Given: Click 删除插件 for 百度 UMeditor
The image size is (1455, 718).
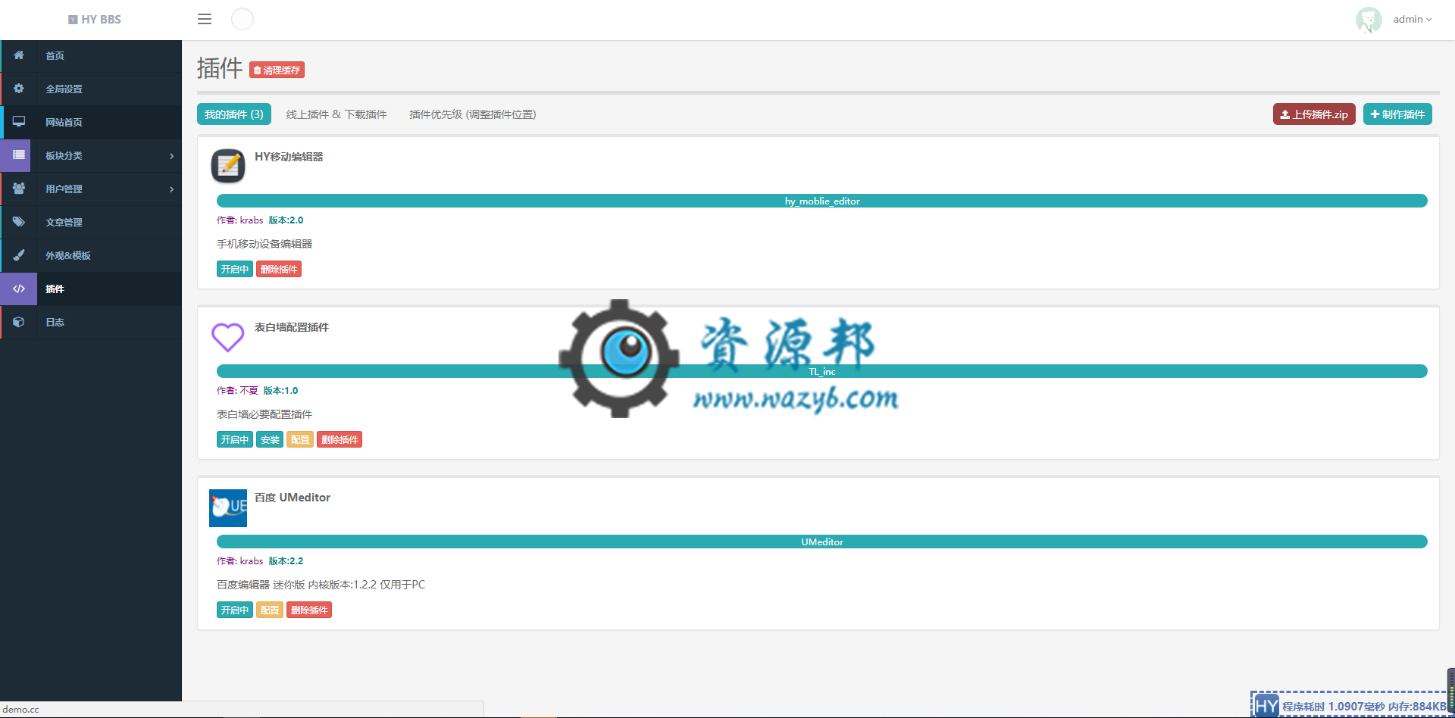Looking at the screenshot, I should 309,610.
